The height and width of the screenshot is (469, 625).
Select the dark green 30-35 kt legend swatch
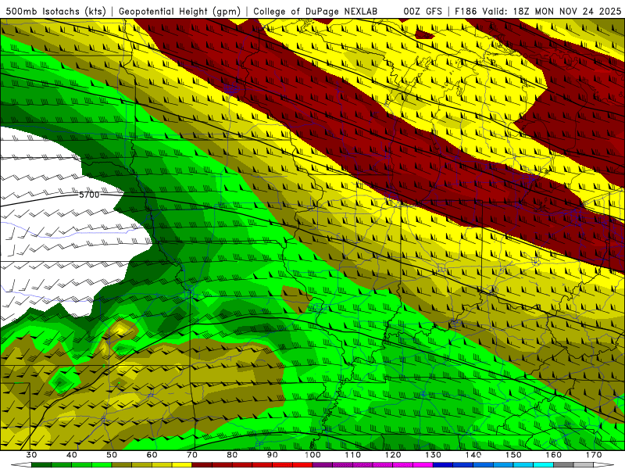point(41,465)
